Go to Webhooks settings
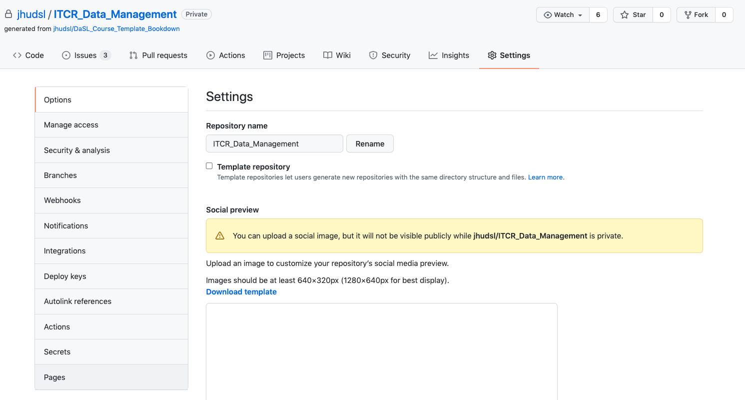Image resolution: width=745 pixels, height=400 pixels. pyautogui.click(x=111, y=200)
